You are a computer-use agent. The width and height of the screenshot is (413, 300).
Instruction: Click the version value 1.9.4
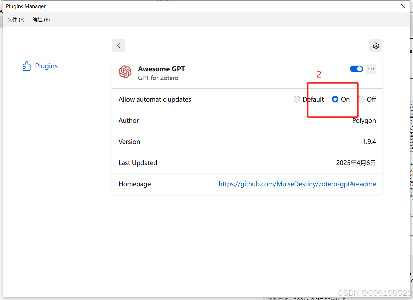pyautogui.click(x=369, y=141)
